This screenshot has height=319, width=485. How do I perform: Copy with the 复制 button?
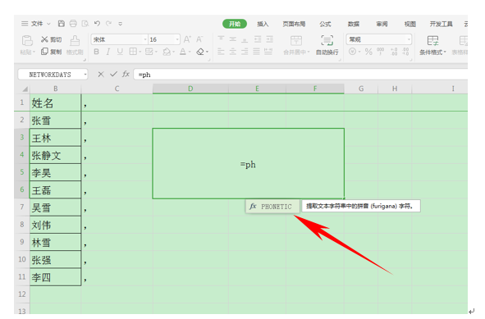click(x=52, y=52)
